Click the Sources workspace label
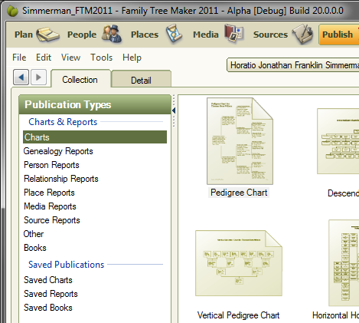The height and width of the screenshot is (323, 359). coord(270,35)
